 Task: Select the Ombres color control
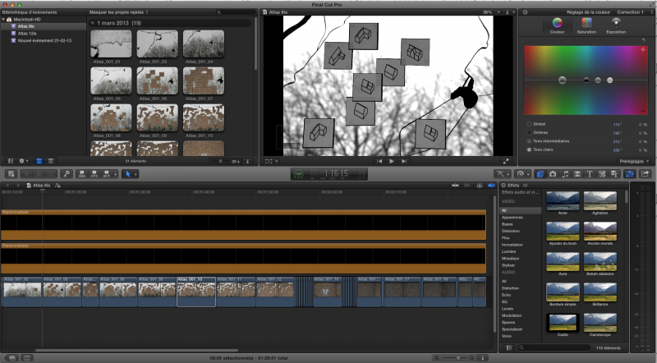(x=529, y=132)
